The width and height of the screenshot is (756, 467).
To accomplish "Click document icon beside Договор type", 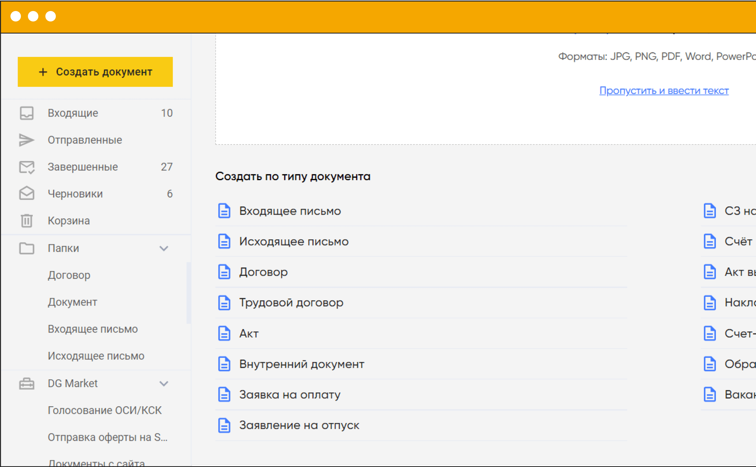I will 224,272.
